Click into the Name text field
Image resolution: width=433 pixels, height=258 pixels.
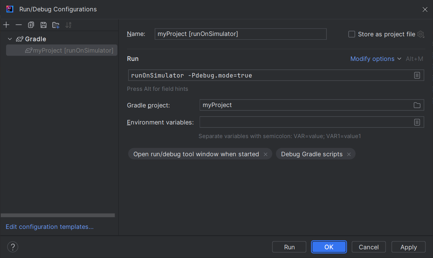(241, 34)
